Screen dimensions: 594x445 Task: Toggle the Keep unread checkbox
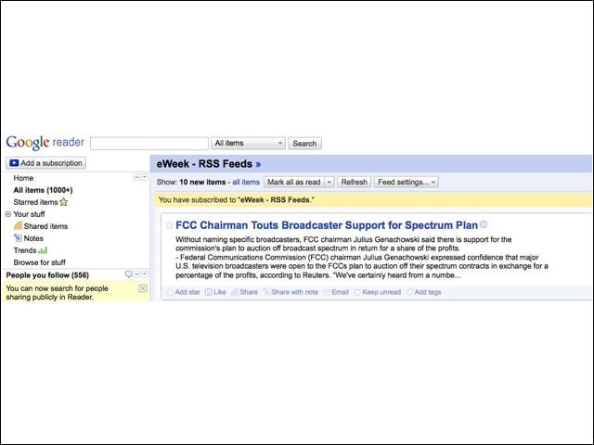(x=357, y=292)
